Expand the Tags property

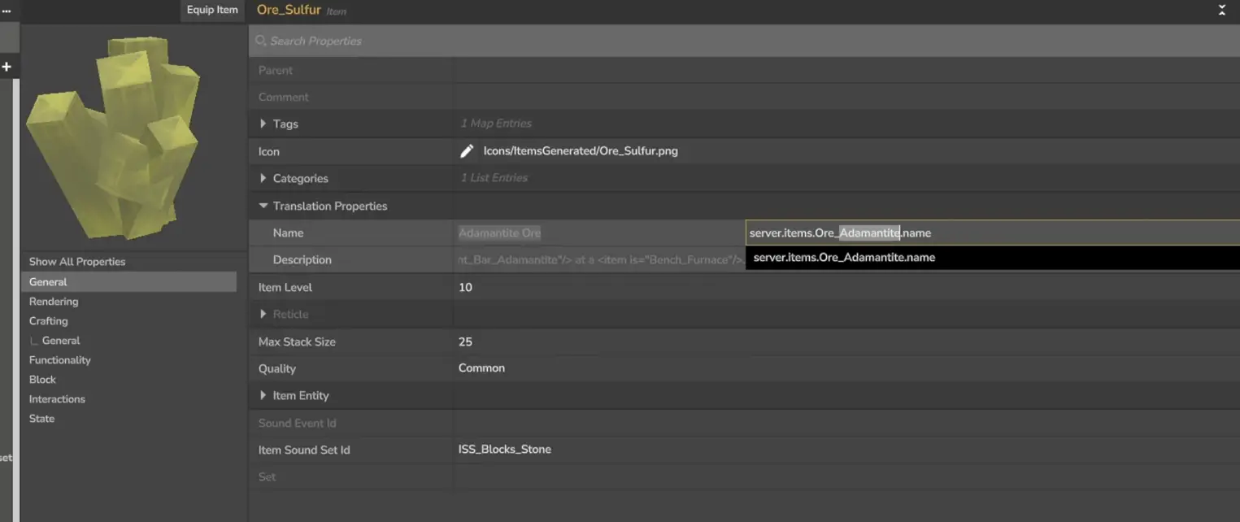coord(263,124)
